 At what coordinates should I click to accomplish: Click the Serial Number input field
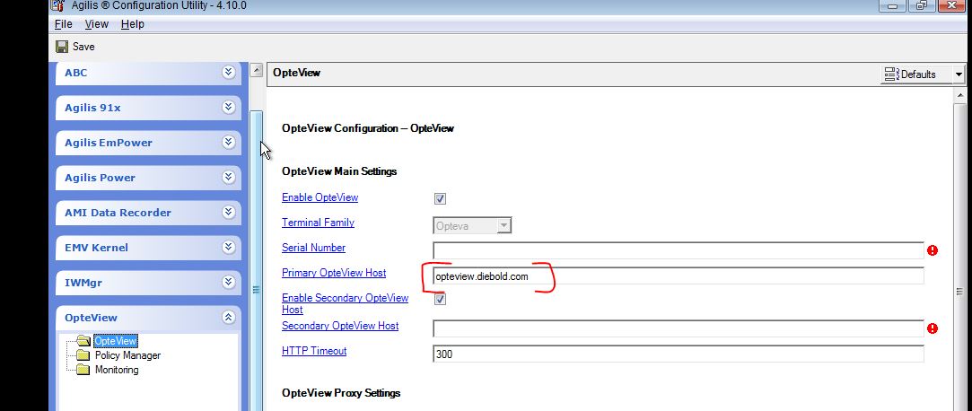click(x=679, y=250)
